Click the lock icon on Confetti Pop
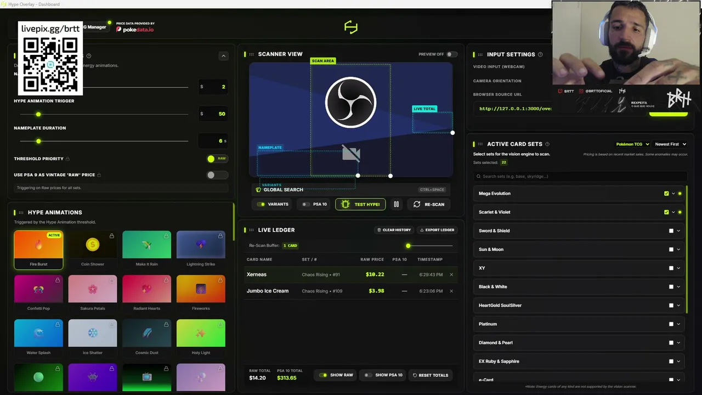This screenshot has height=395, width=702. click(x=58, y=280)
